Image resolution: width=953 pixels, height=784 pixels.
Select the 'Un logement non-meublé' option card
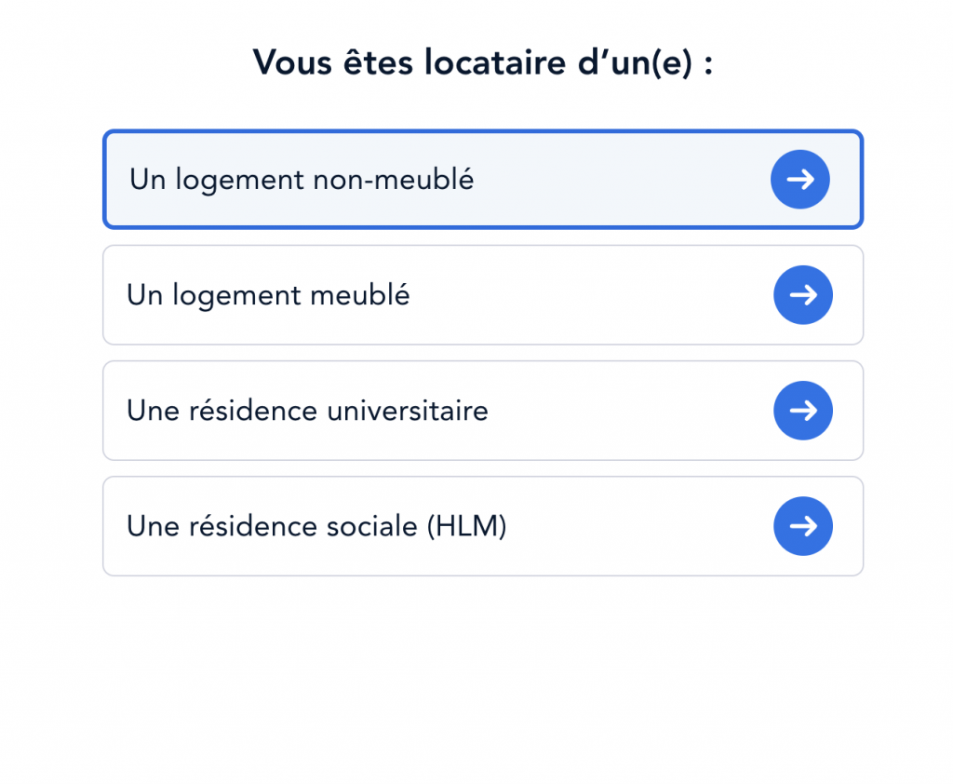point(558,179)
